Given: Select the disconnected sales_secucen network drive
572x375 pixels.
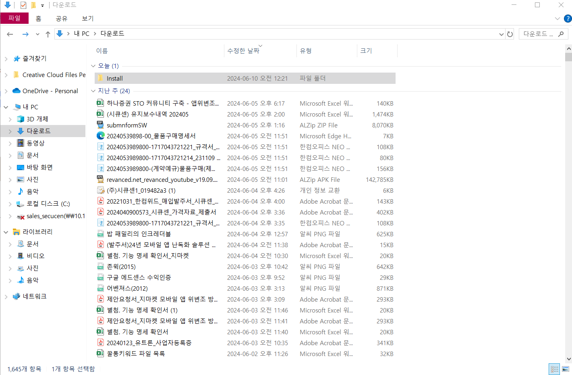Looking at the screenshot, I should pyautogui.click(x=50, y=216).
